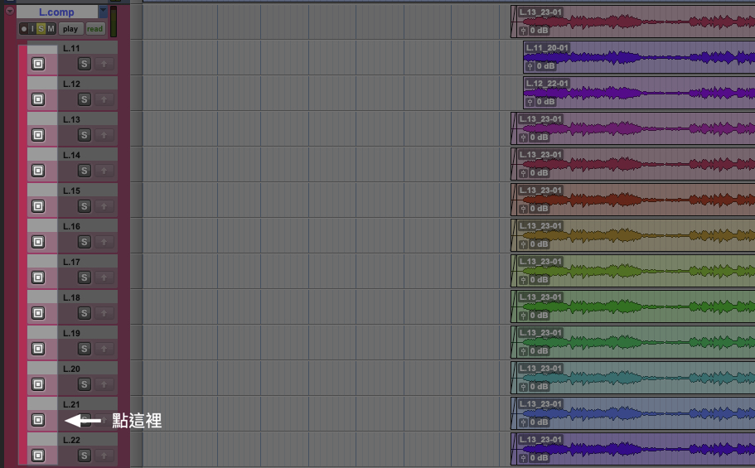This screenshot has height=468, width=755.
Task: Open the track view selector showing play
Action: click(x=70, y=29)
